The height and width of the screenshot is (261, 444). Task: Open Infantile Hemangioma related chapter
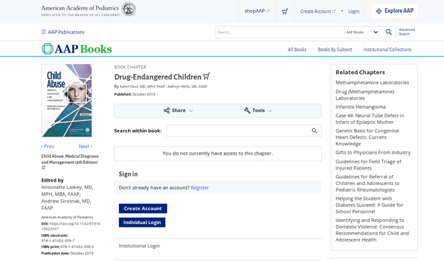coord(361,107)
